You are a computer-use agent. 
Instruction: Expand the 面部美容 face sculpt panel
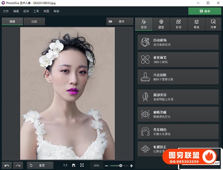pyautogui.click(x=178, y=97)
